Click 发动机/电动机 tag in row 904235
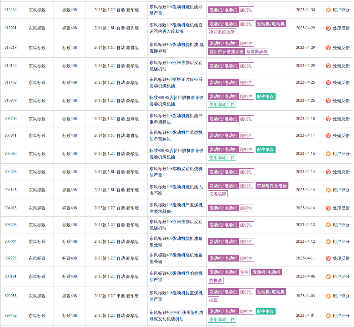The height and width of the screenshot is (327, 354). pyautogui.click(x=223, y=172)
